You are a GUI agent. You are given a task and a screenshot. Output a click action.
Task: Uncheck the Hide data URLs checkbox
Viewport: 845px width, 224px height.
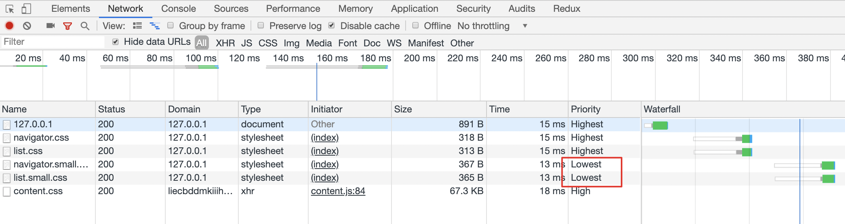tap(115, 42)
